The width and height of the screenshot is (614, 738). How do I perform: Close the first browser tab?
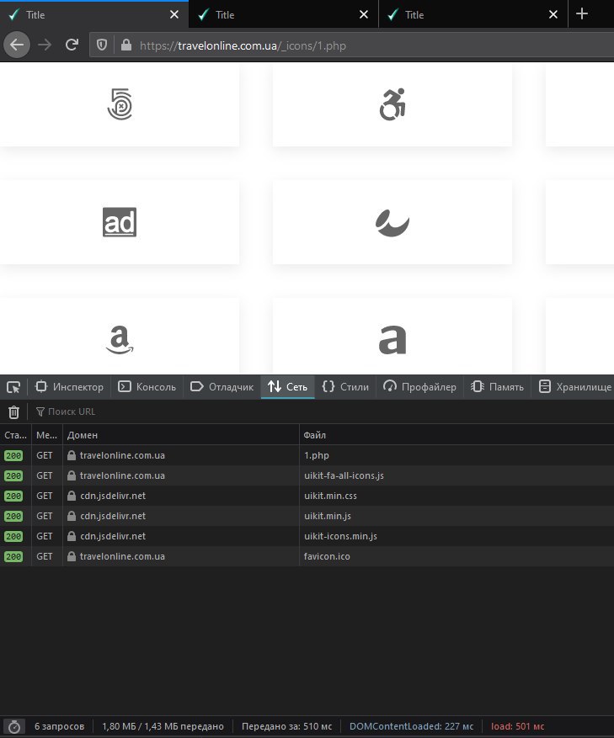click(174, 14)
